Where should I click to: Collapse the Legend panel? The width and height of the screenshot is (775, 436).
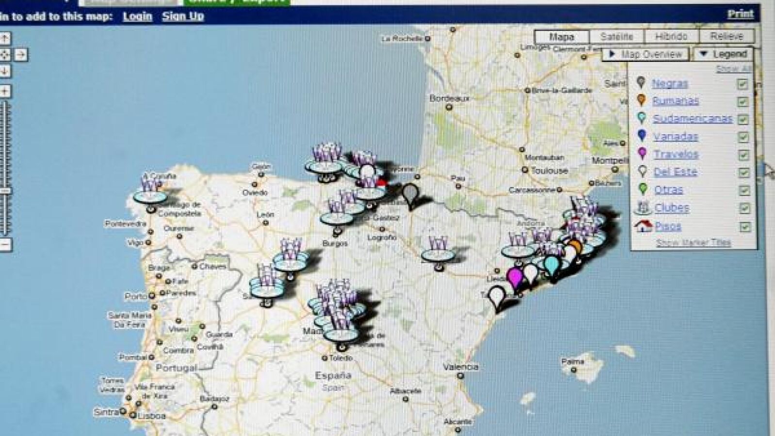coord(724,54)
